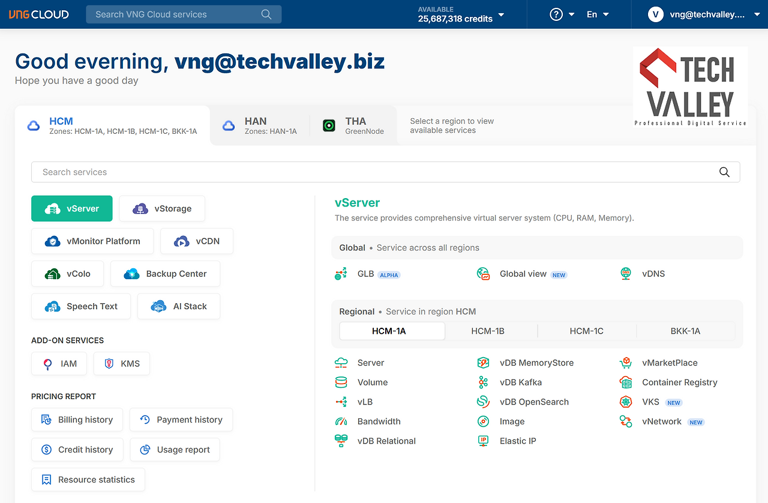The image size is (768, 503).
Task: Click the Elastic IP icon
Action: click(x=483, y=441)
